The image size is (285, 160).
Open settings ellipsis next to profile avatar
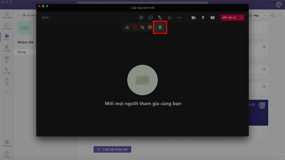tap(271, 5)
